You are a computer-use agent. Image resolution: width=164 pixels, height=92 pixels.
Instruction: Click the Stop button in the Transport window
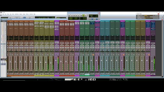[x=81, y=15]
